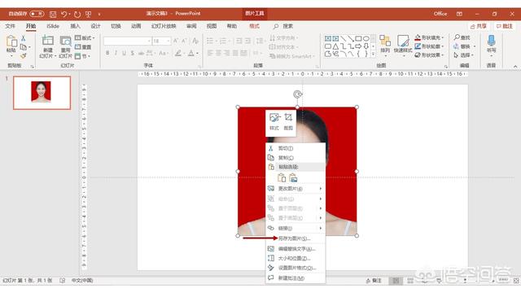Click the Clear Formatting icon
This screenshot has width=521, height=293.
195,41
